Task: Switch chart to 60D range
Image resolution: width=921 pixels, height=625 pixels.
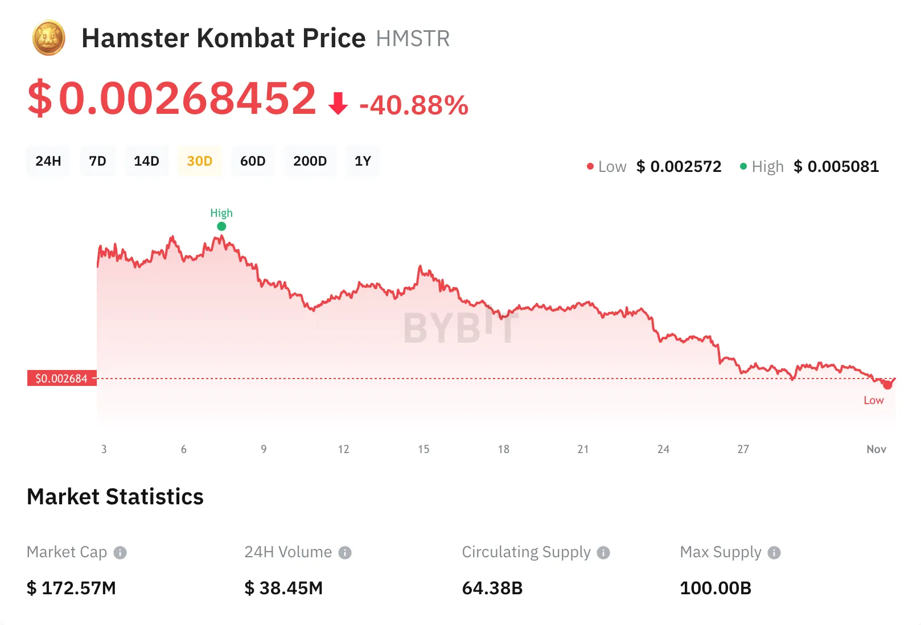Action: (253, 161)
